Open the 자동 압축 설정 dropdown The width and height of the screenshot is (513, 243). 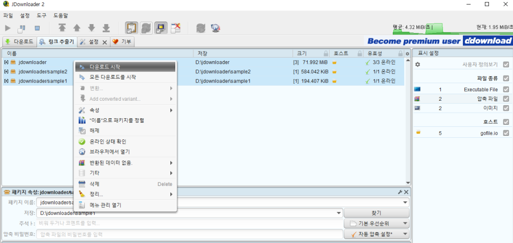[377, 234]
